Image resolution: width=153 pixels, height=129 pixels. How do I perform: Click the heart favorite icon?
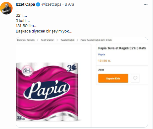tap(135, 78)
